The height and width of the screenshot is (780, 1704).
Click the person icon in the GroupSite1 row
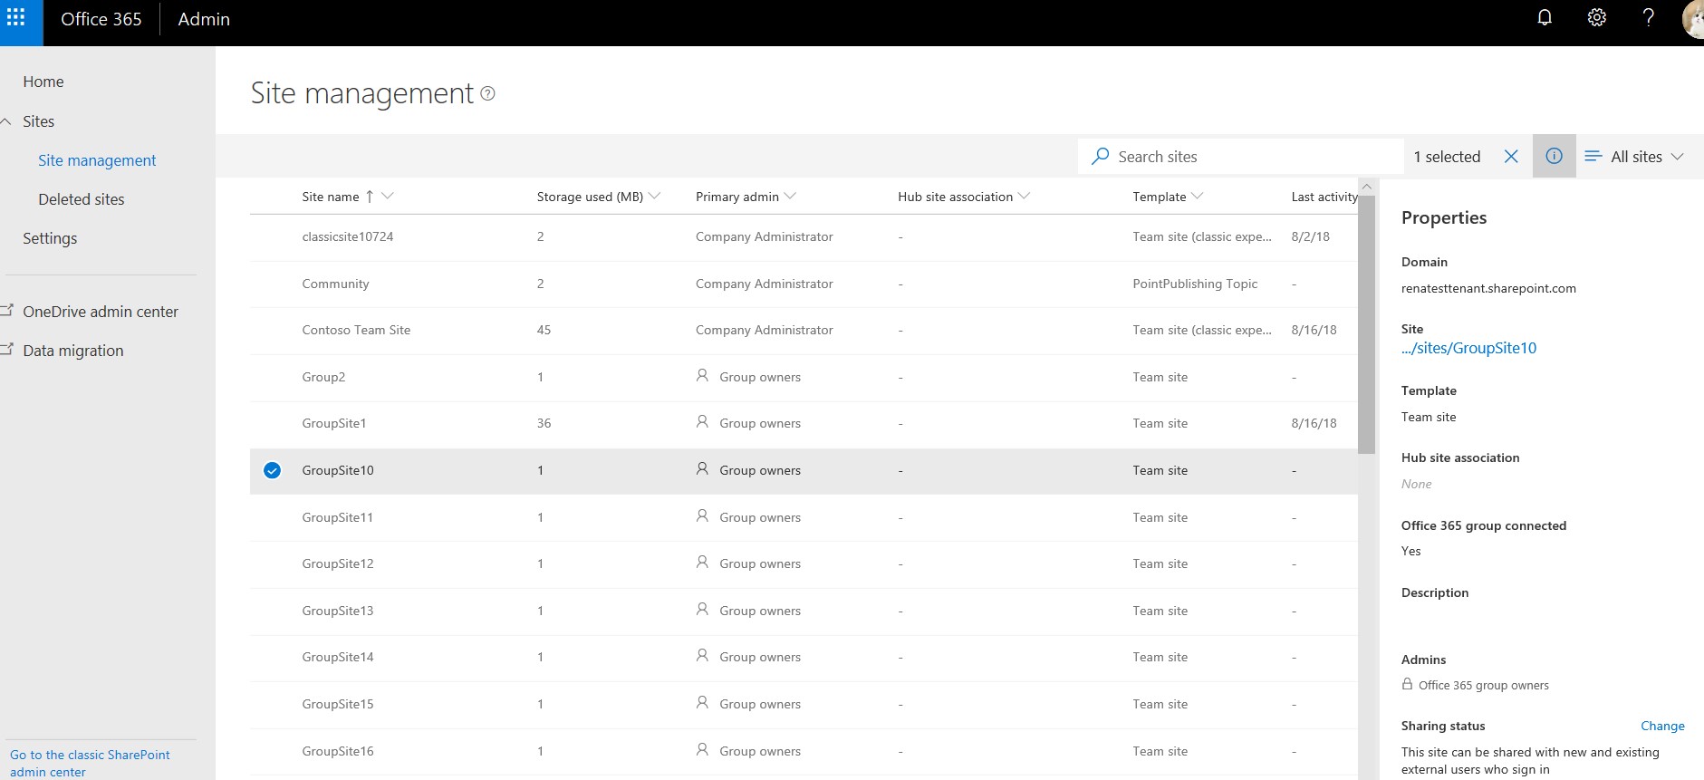pos(702,421)
